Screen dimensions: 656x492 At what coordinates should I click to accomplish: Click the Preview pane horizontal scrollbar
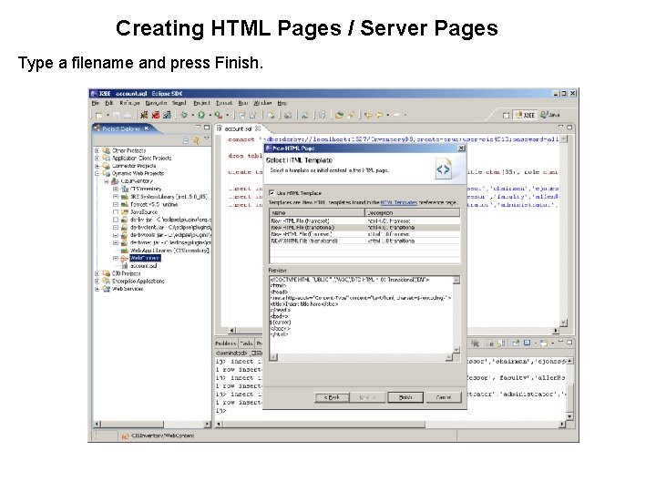pos(361,357)
